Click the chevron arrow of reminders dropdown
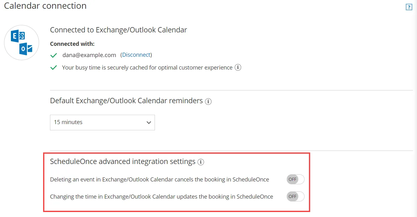This screenshot has height=217, width=417. click(149, 123)
